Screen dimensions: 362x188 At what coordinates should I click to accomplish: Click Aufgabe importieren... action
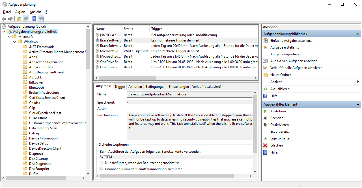click(287, 54)
